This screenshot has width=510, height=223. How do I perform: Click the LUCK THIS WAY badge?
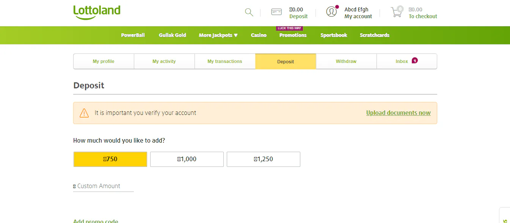point(290,28)
